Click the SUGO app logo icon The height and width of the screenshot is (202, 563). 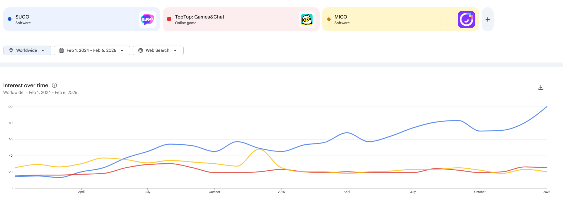[147, 19]
